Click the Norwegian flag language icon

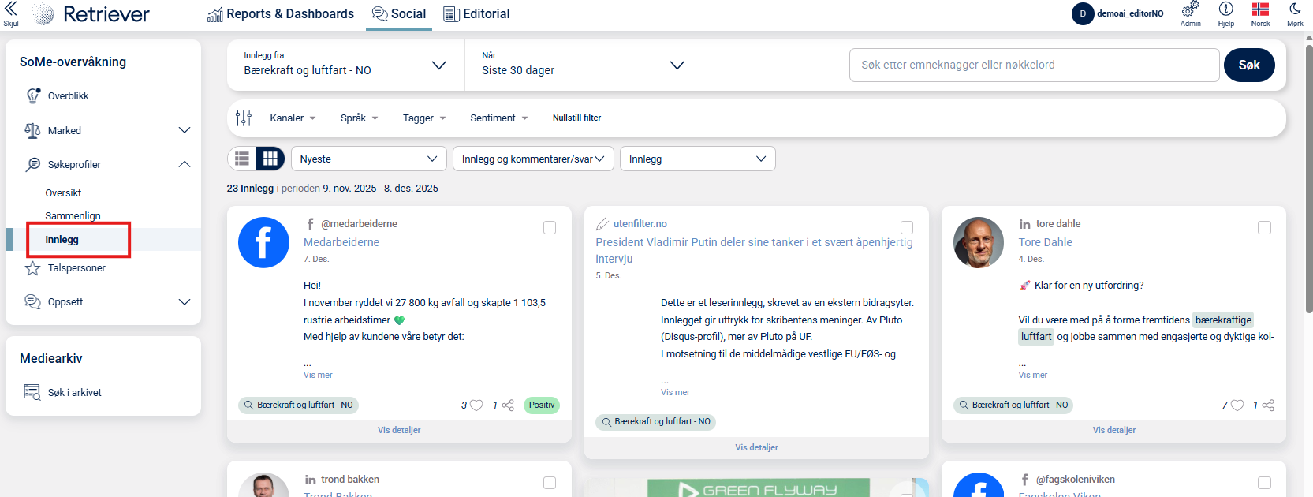pyautogui.click(x=1260, y=9)
